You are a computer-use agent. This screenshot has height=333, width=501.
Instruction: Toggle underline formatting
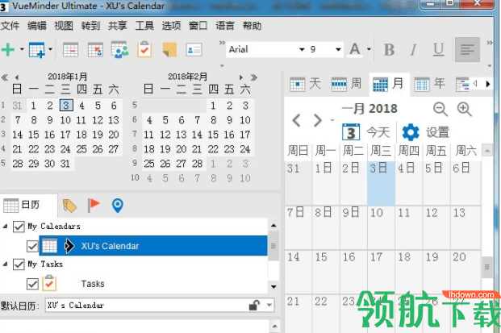(x=438, y=50)
